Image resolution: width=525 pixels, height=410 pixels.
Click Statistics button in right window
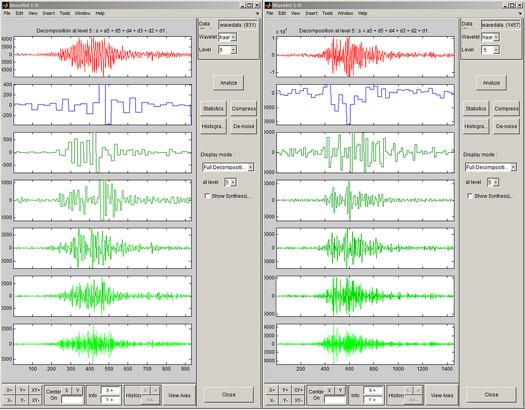476,108
